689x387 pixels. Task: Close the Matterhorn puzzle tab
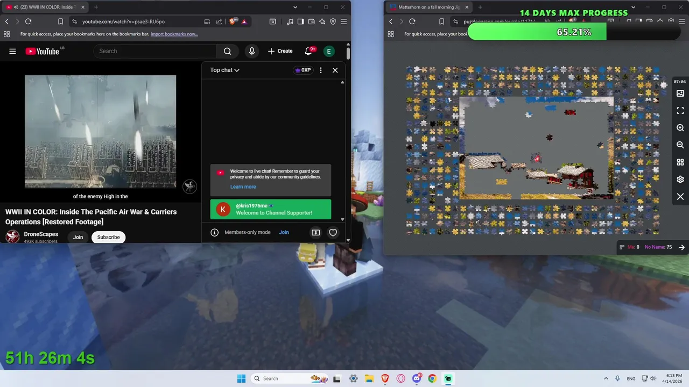[x=467, y=7]
